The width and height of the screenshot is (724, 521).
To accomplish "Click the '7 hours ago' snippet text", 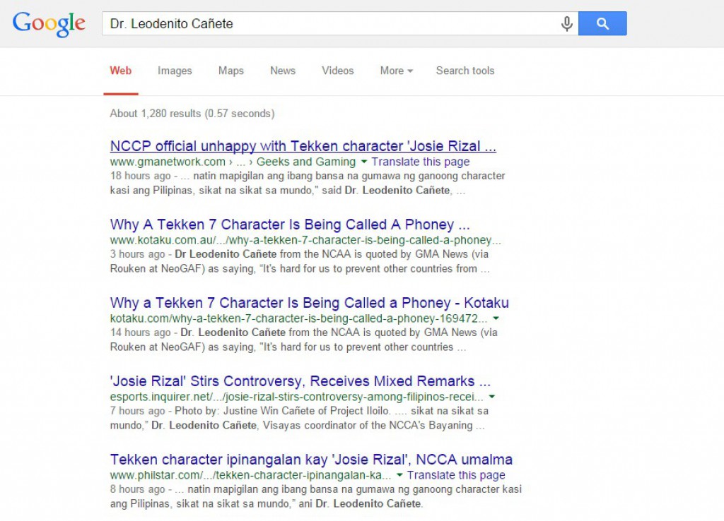I will click(x=137, y=411).
